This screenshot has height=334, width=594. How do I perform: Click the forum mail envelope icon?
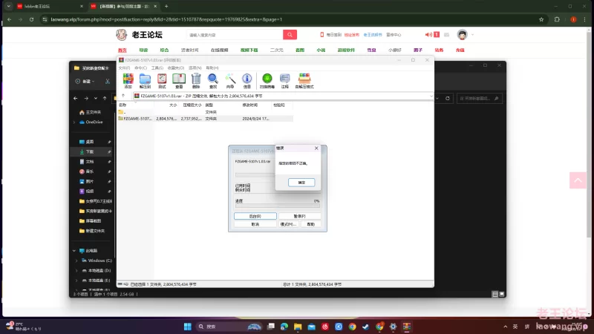pos(447,34)
